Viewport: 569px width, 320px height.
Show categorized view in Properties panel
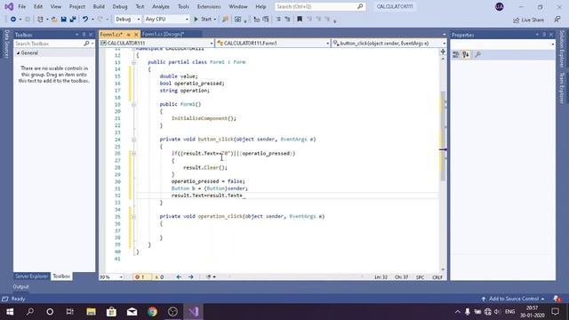click(x=456, y=54)
